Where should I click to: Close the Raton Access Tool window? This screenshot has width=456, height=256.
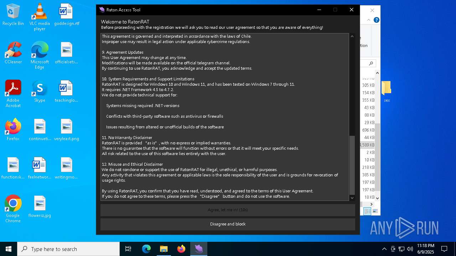point(352,10)
